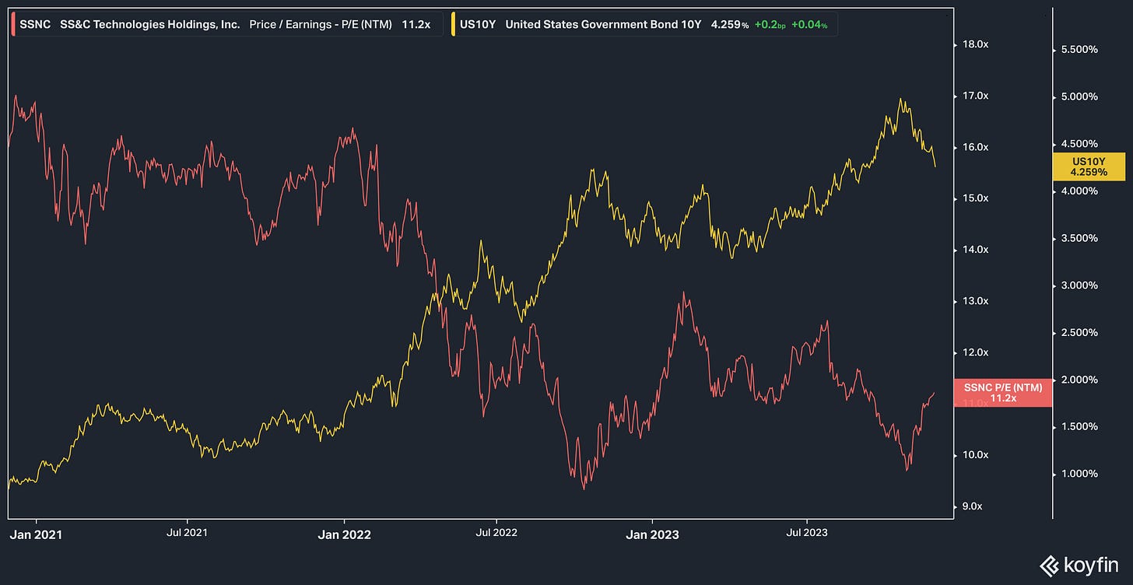The height and width of the screenshot is (585, 1133).
Task: Click the 4.259% value in US10Y legend
Action: pyautogui.click(x=729, y=24)
